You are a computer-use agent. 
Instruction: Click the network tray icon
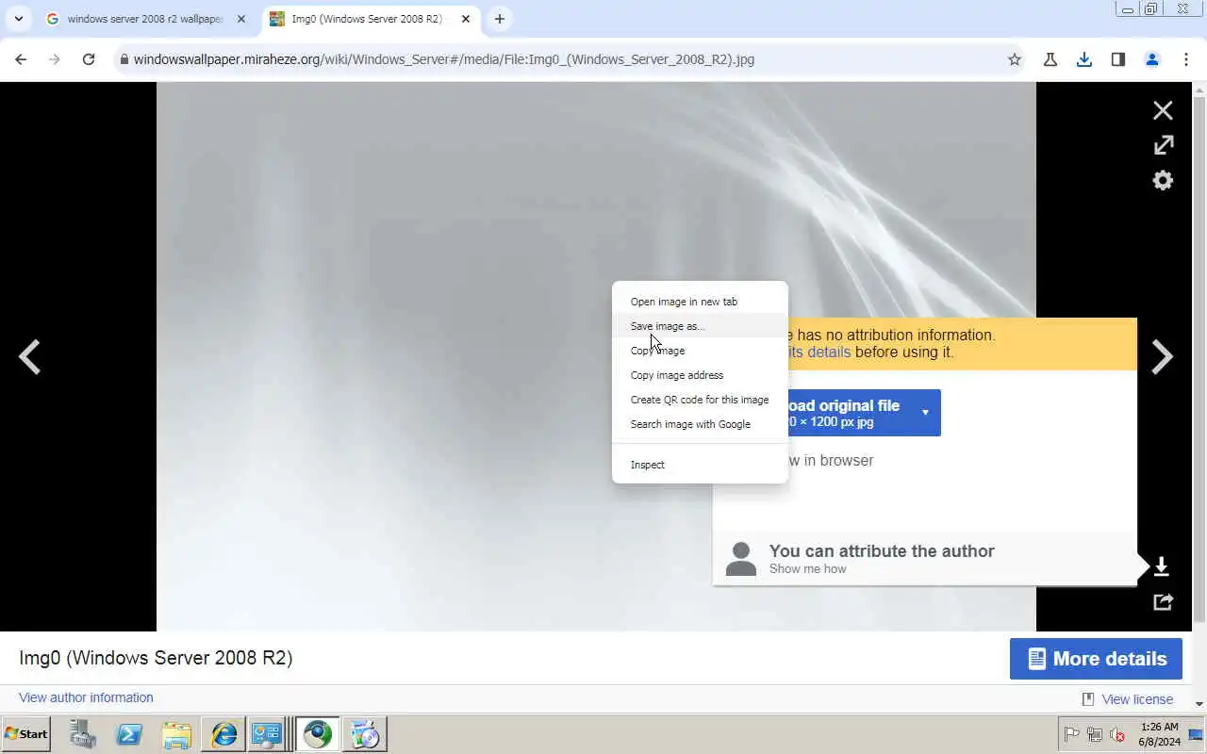pyautogui.click(x=1095, y=734)
